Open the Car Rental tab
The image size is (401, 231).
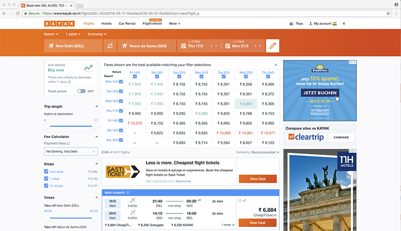pyautogui.click(x=127, y=23)
